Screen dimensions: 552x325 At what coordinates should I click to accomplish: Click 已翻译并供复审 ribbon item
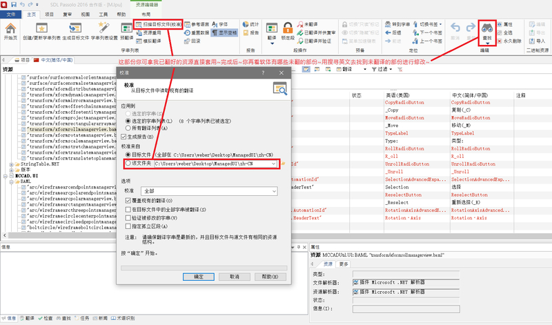tap(316, 32)
